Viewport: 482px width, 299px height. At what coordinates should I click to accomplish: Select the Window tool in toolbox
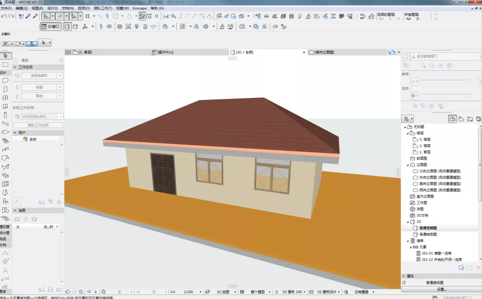click(x=5, y=98)
